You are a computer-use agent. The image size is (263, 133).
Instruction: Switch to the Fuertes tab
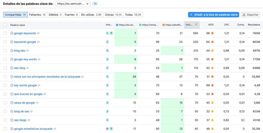(71, 15)
